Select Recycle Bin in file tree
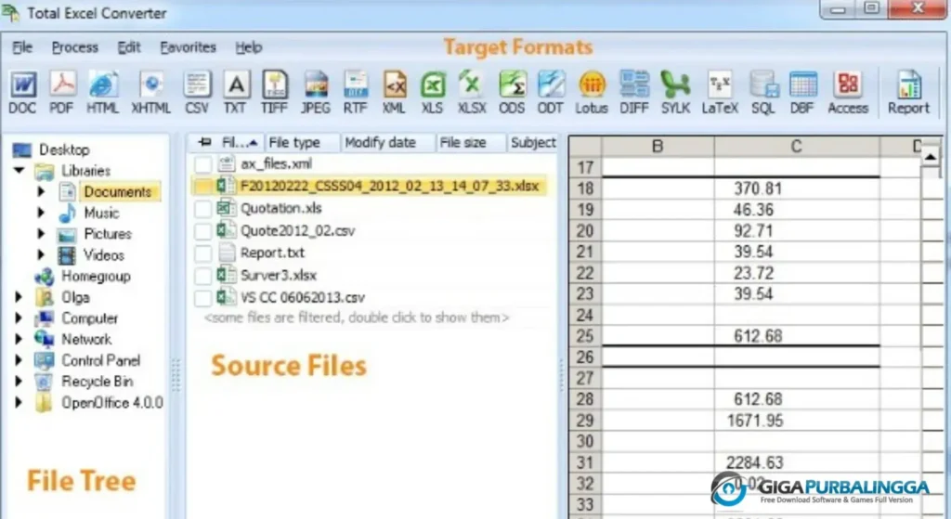This screenshot has height=519, width=951. (x=97, y=382)
